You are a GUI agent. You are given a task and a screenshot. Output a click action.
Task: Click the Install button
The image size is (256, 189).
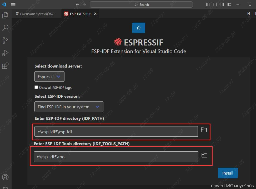click(228, 173)
